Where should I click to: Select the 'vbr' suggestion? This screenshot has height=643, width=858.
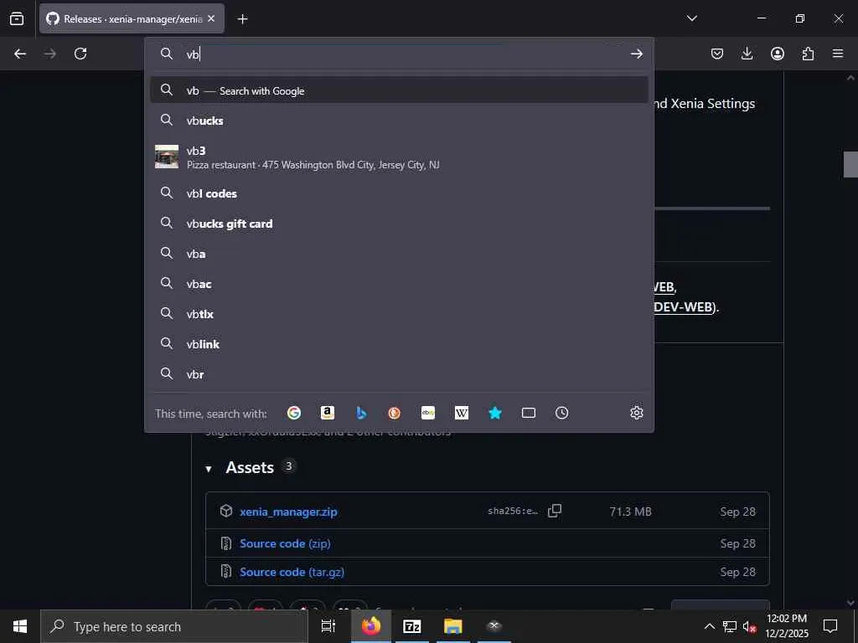(400, 374)
